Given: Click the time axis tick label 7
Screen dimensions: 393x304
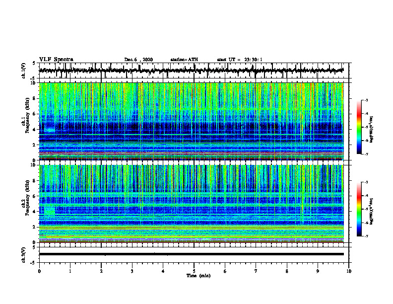Looking at the screenshot, I should (256, 271).
